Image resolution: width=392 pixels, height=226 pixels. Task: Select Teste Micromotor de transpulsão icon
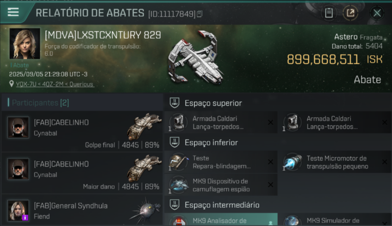pos(292,162)
